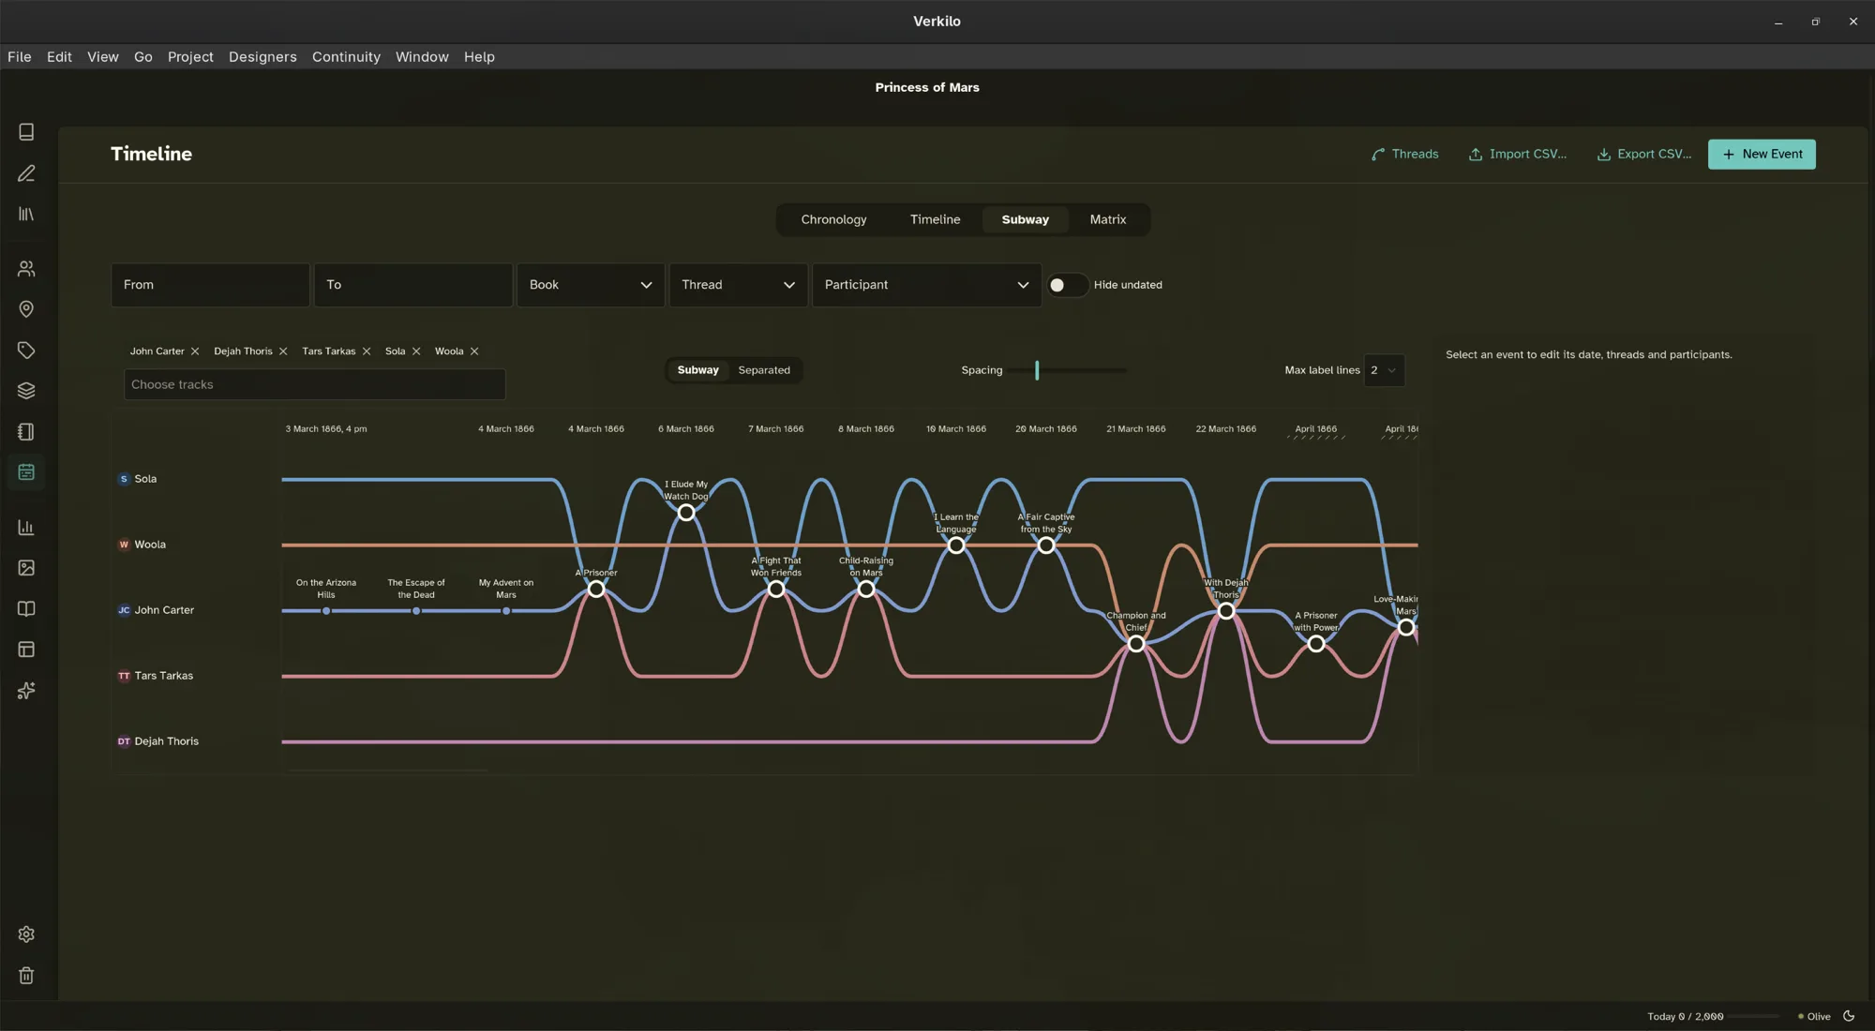Screen dimensions: 1875x1031
Task: Select the Subway layout option
Action: 697,370
